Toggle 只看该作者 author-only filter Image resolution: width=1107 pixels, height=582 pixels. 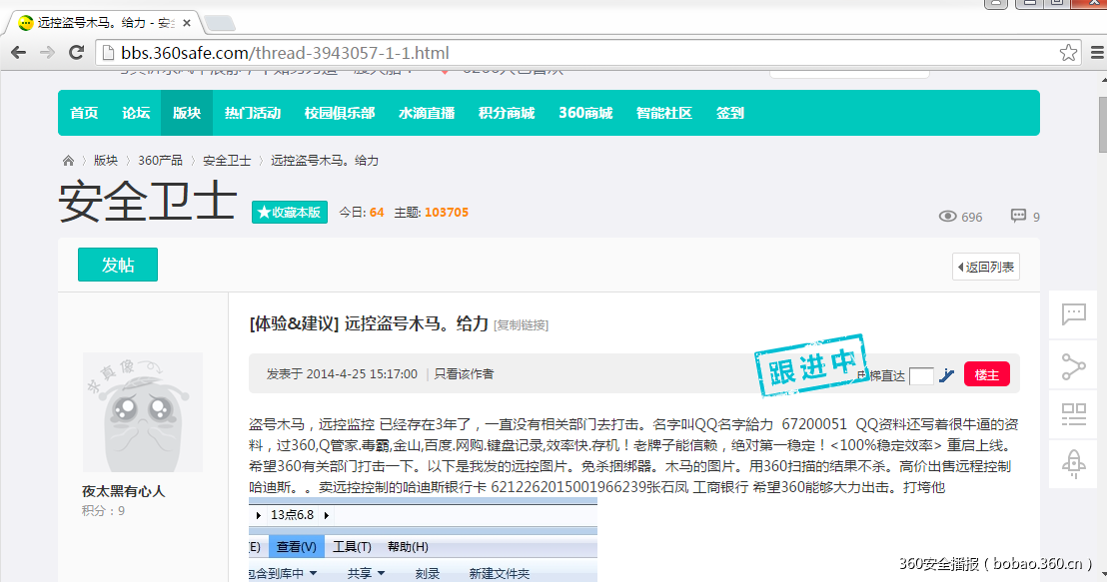pos(464,374)
